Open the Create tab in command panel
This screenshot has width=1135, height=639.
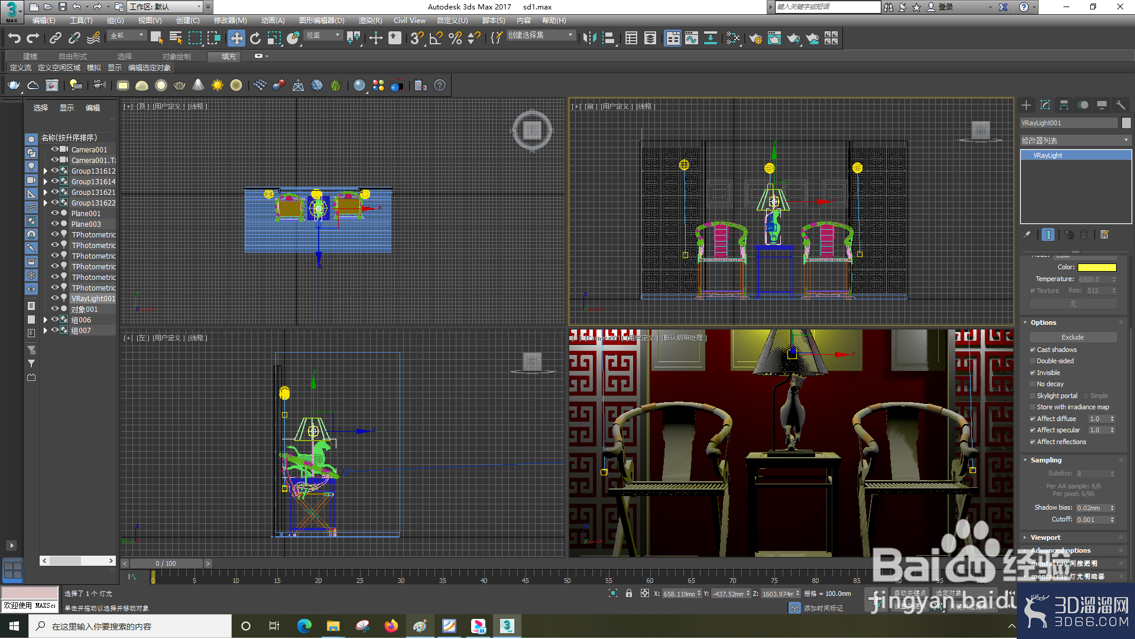pos(1026,105)
